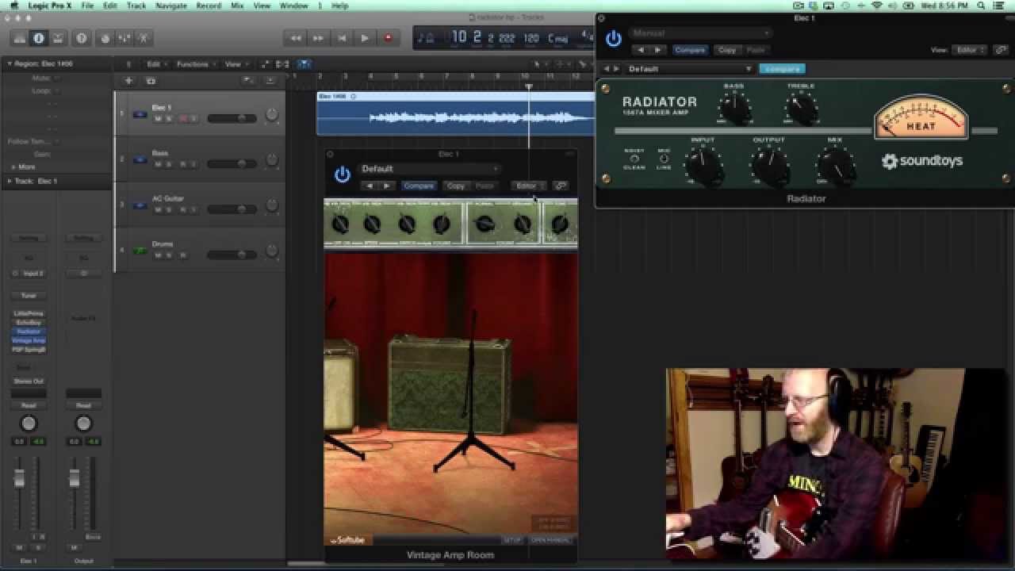Screen dimensions: 1015x571
Task: Solo the Elec 1 track
Action: [x=169, y=119]
